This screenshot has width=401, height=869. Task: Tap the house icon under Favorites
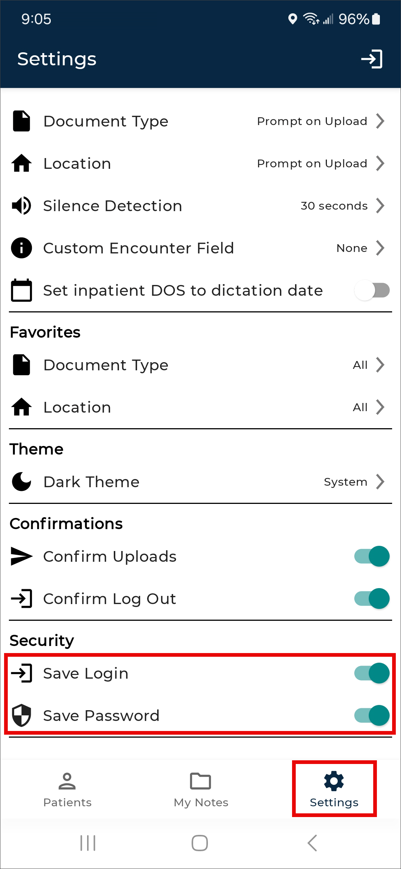(x=21, y=407)
